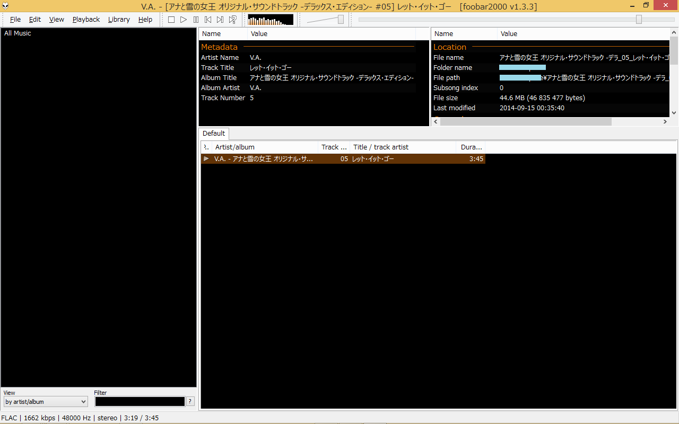Click the Metadata panel Value column header
Image resolution: width=679 pixels, height=424 pixels.
point(332,34)
